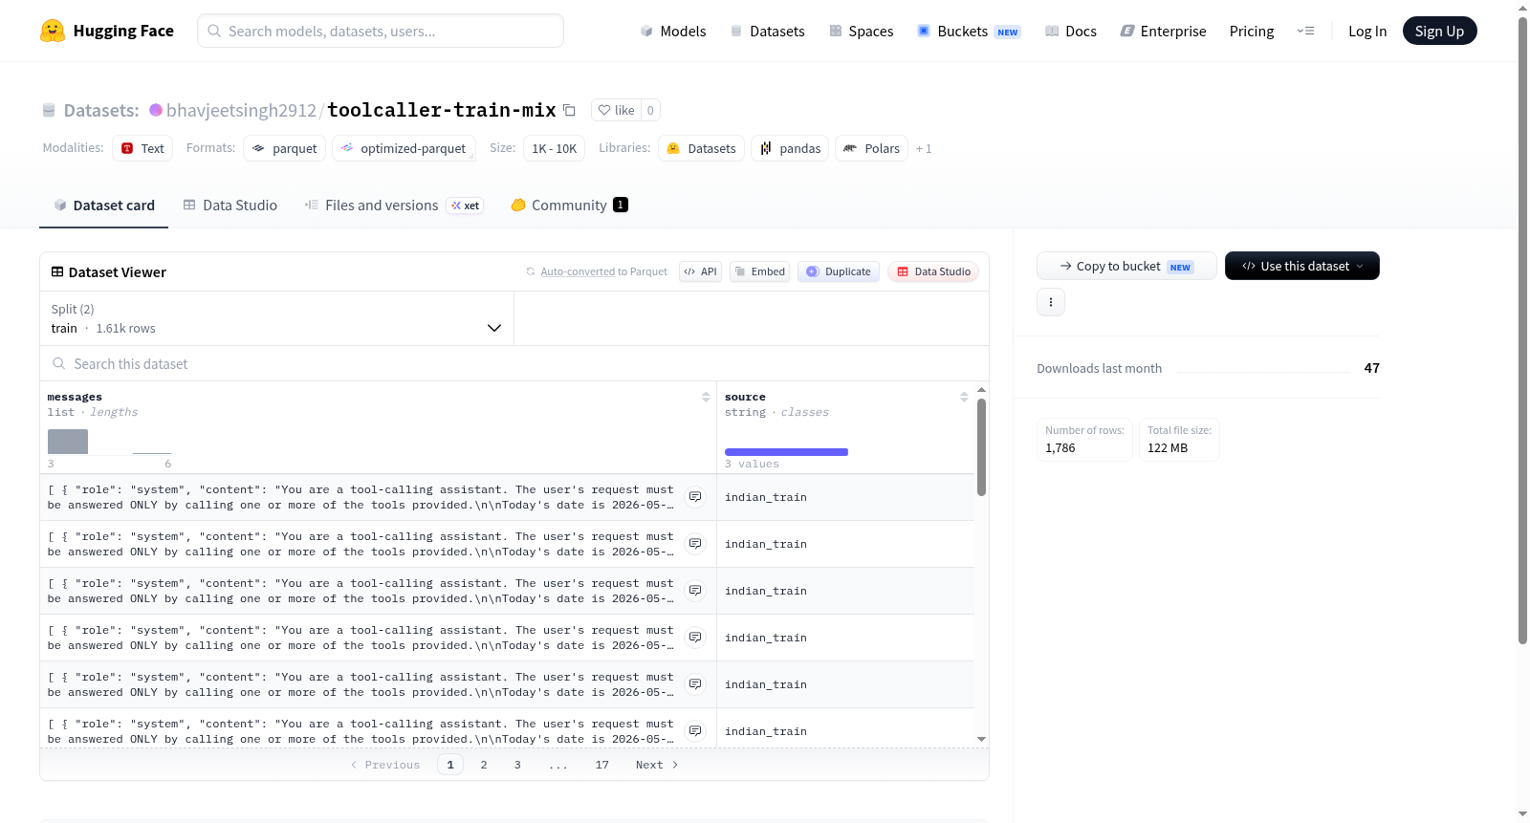Go to page 3 of the dataset
Image resolution: width=1530 pixels, height=823 pixels.
coord(517,765)
